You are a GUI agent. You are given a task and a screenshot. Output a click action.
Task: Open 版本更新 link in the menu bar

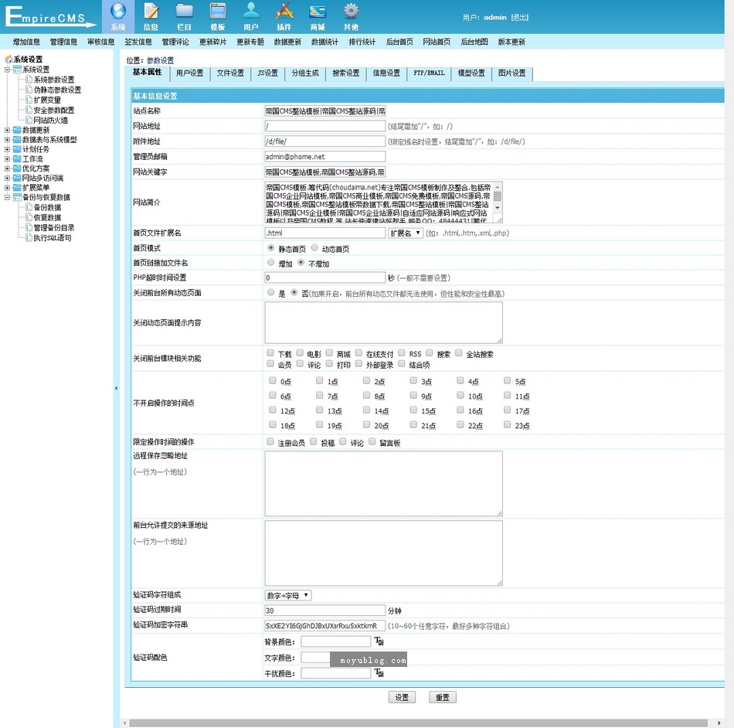(x=511, y=42)
